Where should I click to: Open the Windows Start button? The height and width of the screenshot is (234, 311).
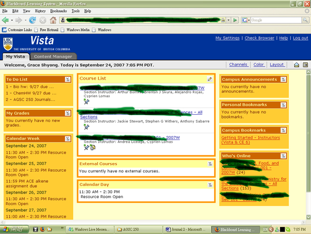pyautogui.click(x=14, y=229)
